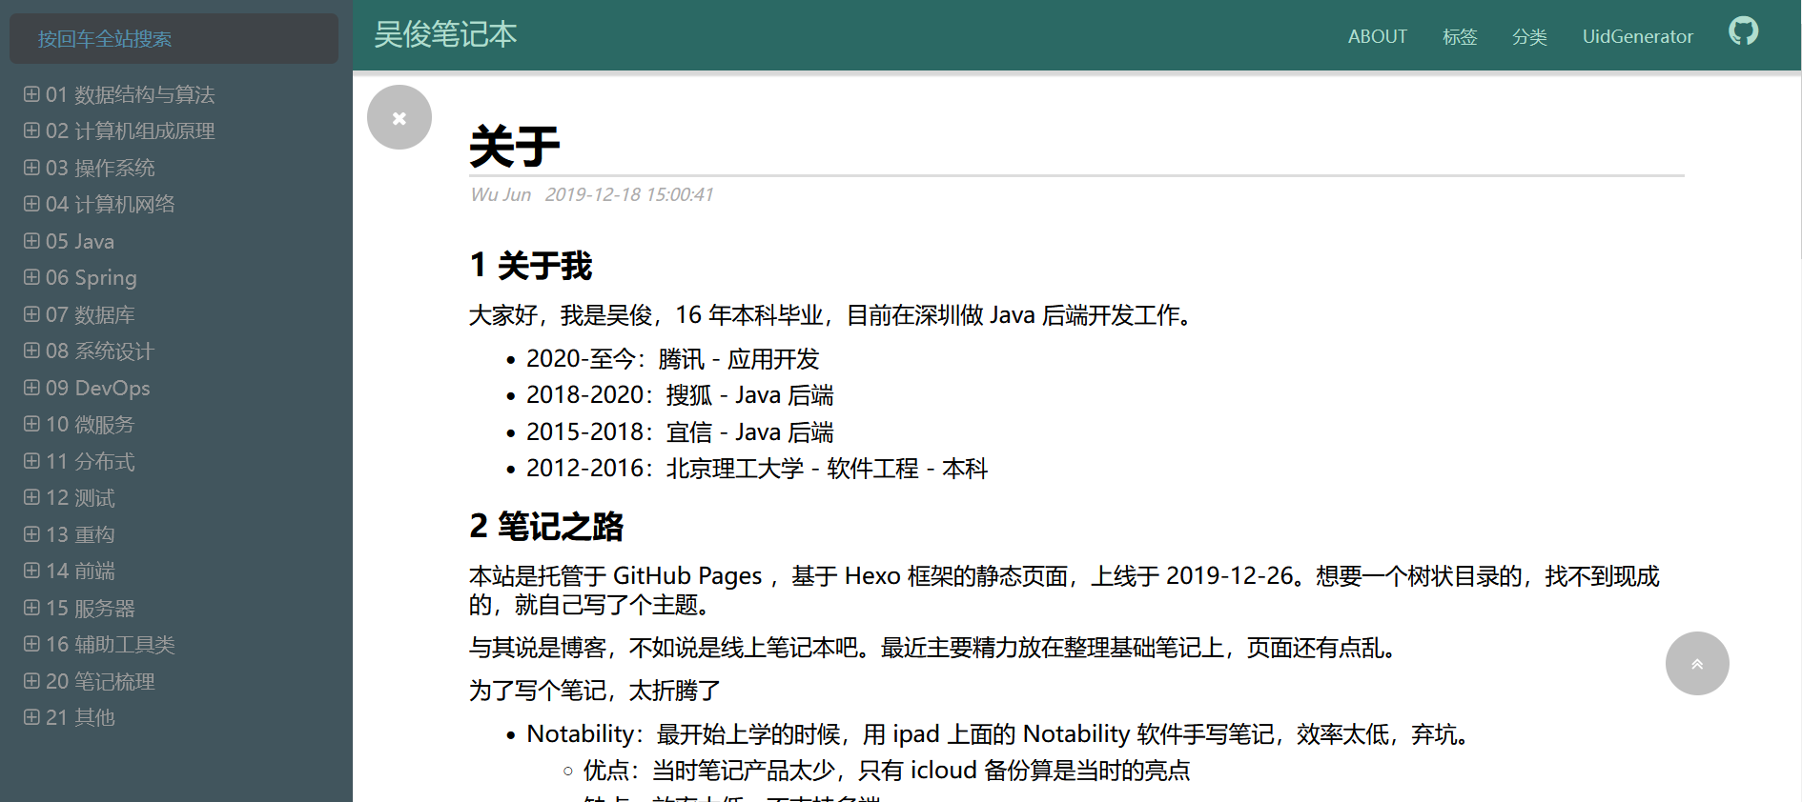Click the 2015-2018: 宜信 list entry
This screenshot has width=1802, height=802.
click(x=680, y=432)
